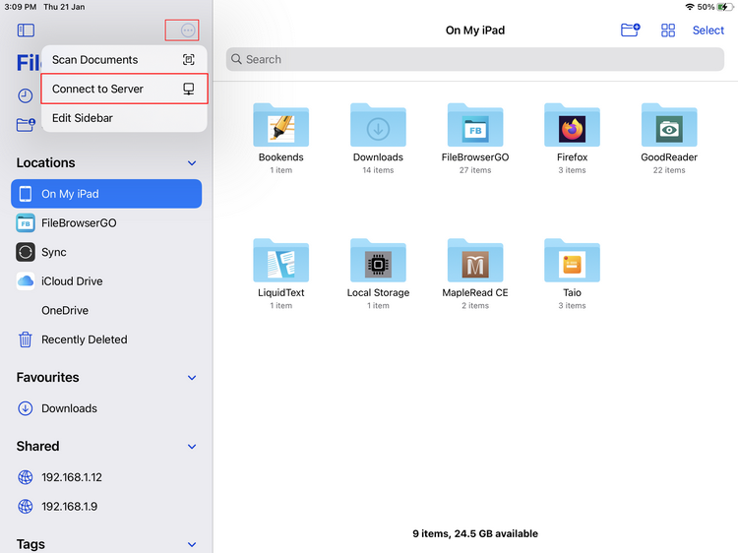Open shared folder icon in sidebar

[x=26, y=125]
